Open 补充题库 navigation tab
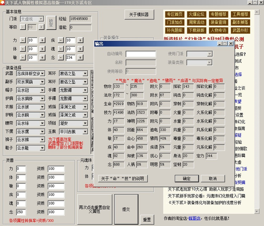264x226 pixels. (x=175, y=30)
